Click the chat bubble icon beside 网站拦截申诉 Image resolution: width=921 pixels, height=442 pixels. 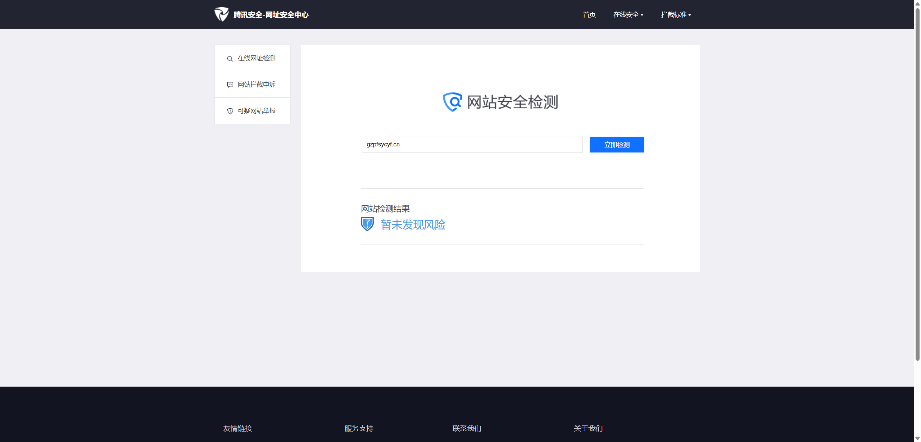coord(230,85)
